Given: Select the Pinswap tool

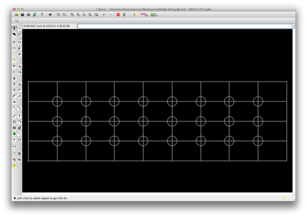Looking at the screenshot, I should coord(14,72).
